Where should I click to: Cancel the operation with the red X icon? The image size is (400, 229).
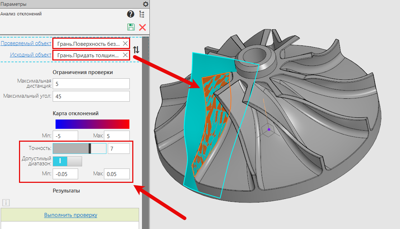point(142,27)
